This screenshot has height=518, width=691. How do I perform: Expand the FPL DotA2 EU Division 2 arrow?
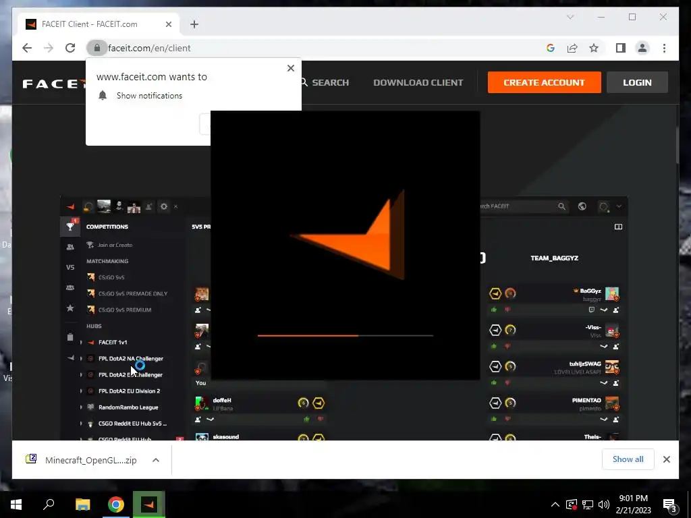pyautogui.click(x=81, y=391)
